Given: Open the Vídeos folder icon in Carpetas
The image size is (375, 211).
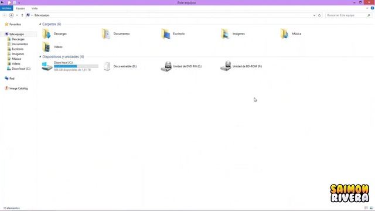Looking at the screenshot, I should click(47, 47).
